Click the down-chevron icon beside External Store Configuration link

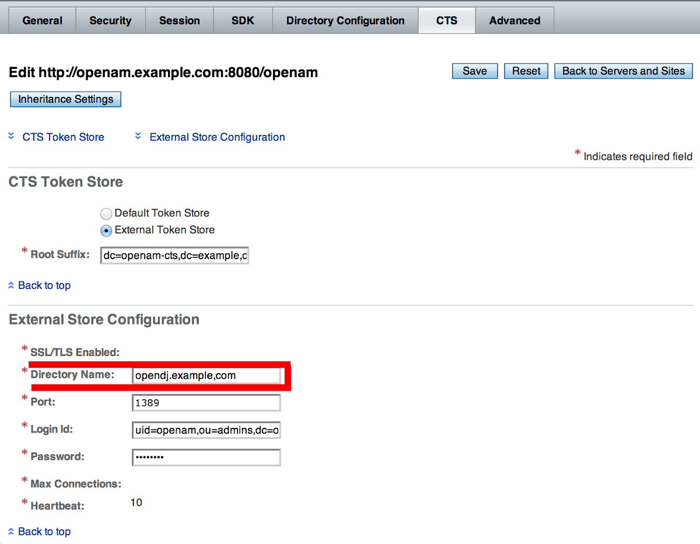[x=138, y=137]
